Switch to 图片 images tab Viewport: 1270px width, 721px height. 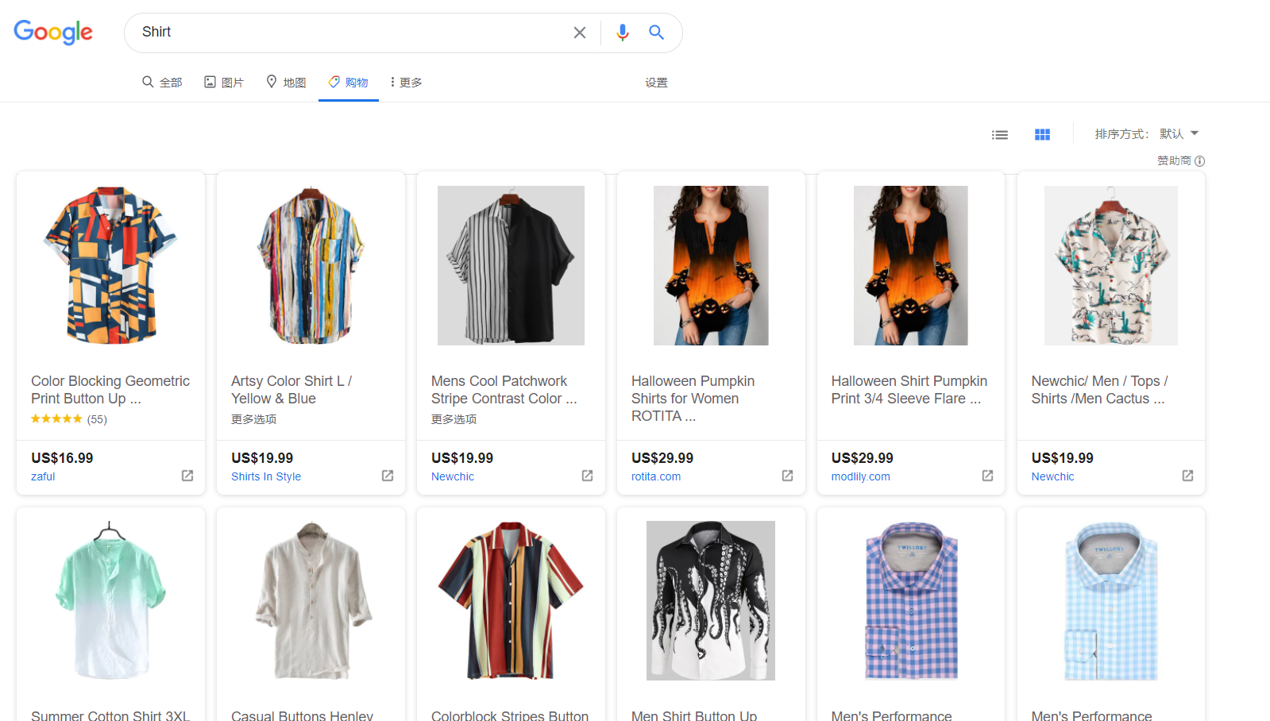(x=224, y=83)
